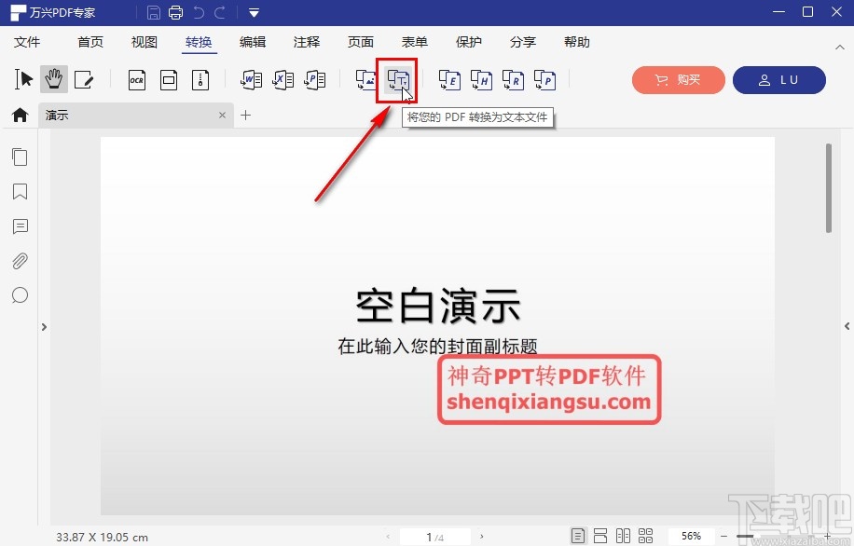Open the quick access toolbar customization dropdown
This screenshot has height=546, width=854.
pyautogui.click(x=253, y=12)
